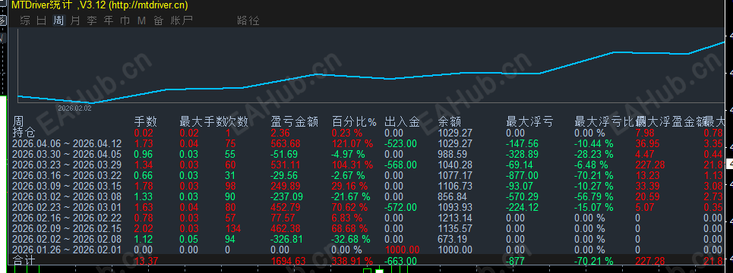Click total lots 13.37
Image resolution: width=733 pixels, height=273 pixels.
click(x=145, y=260)
